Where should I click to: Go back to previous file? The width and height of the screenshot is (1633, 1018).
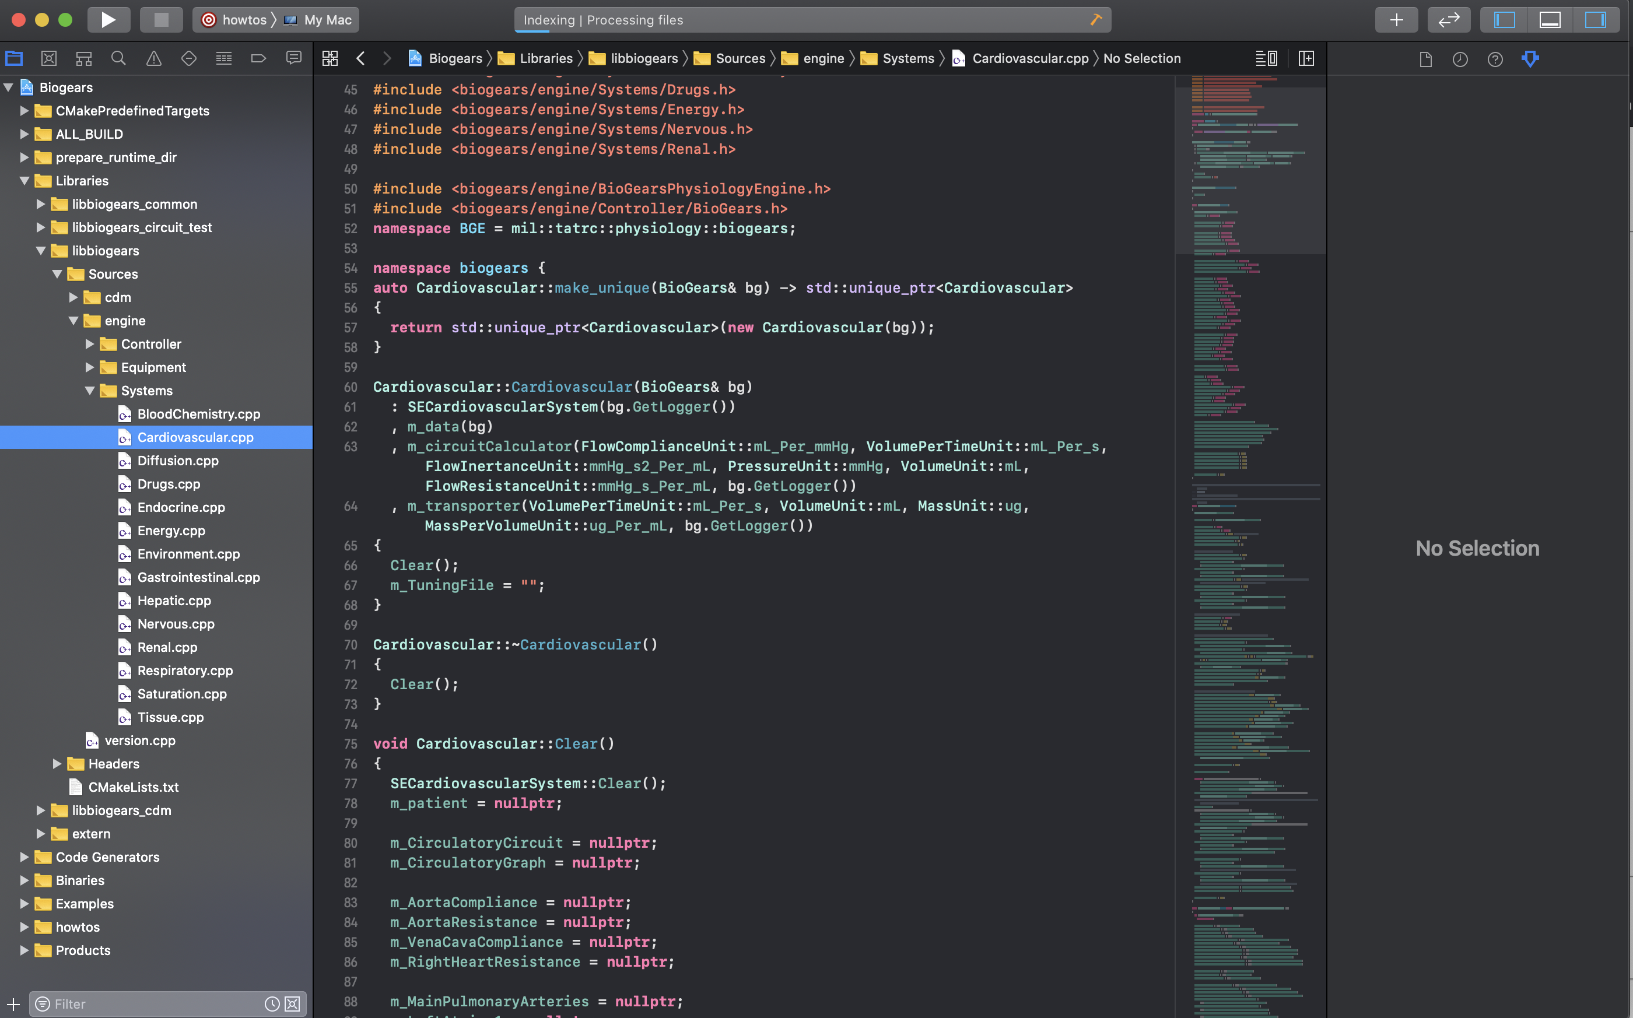coord(360,58)
